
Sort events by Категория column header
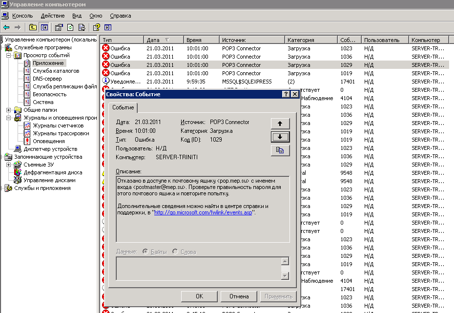[x=311, y=40]
